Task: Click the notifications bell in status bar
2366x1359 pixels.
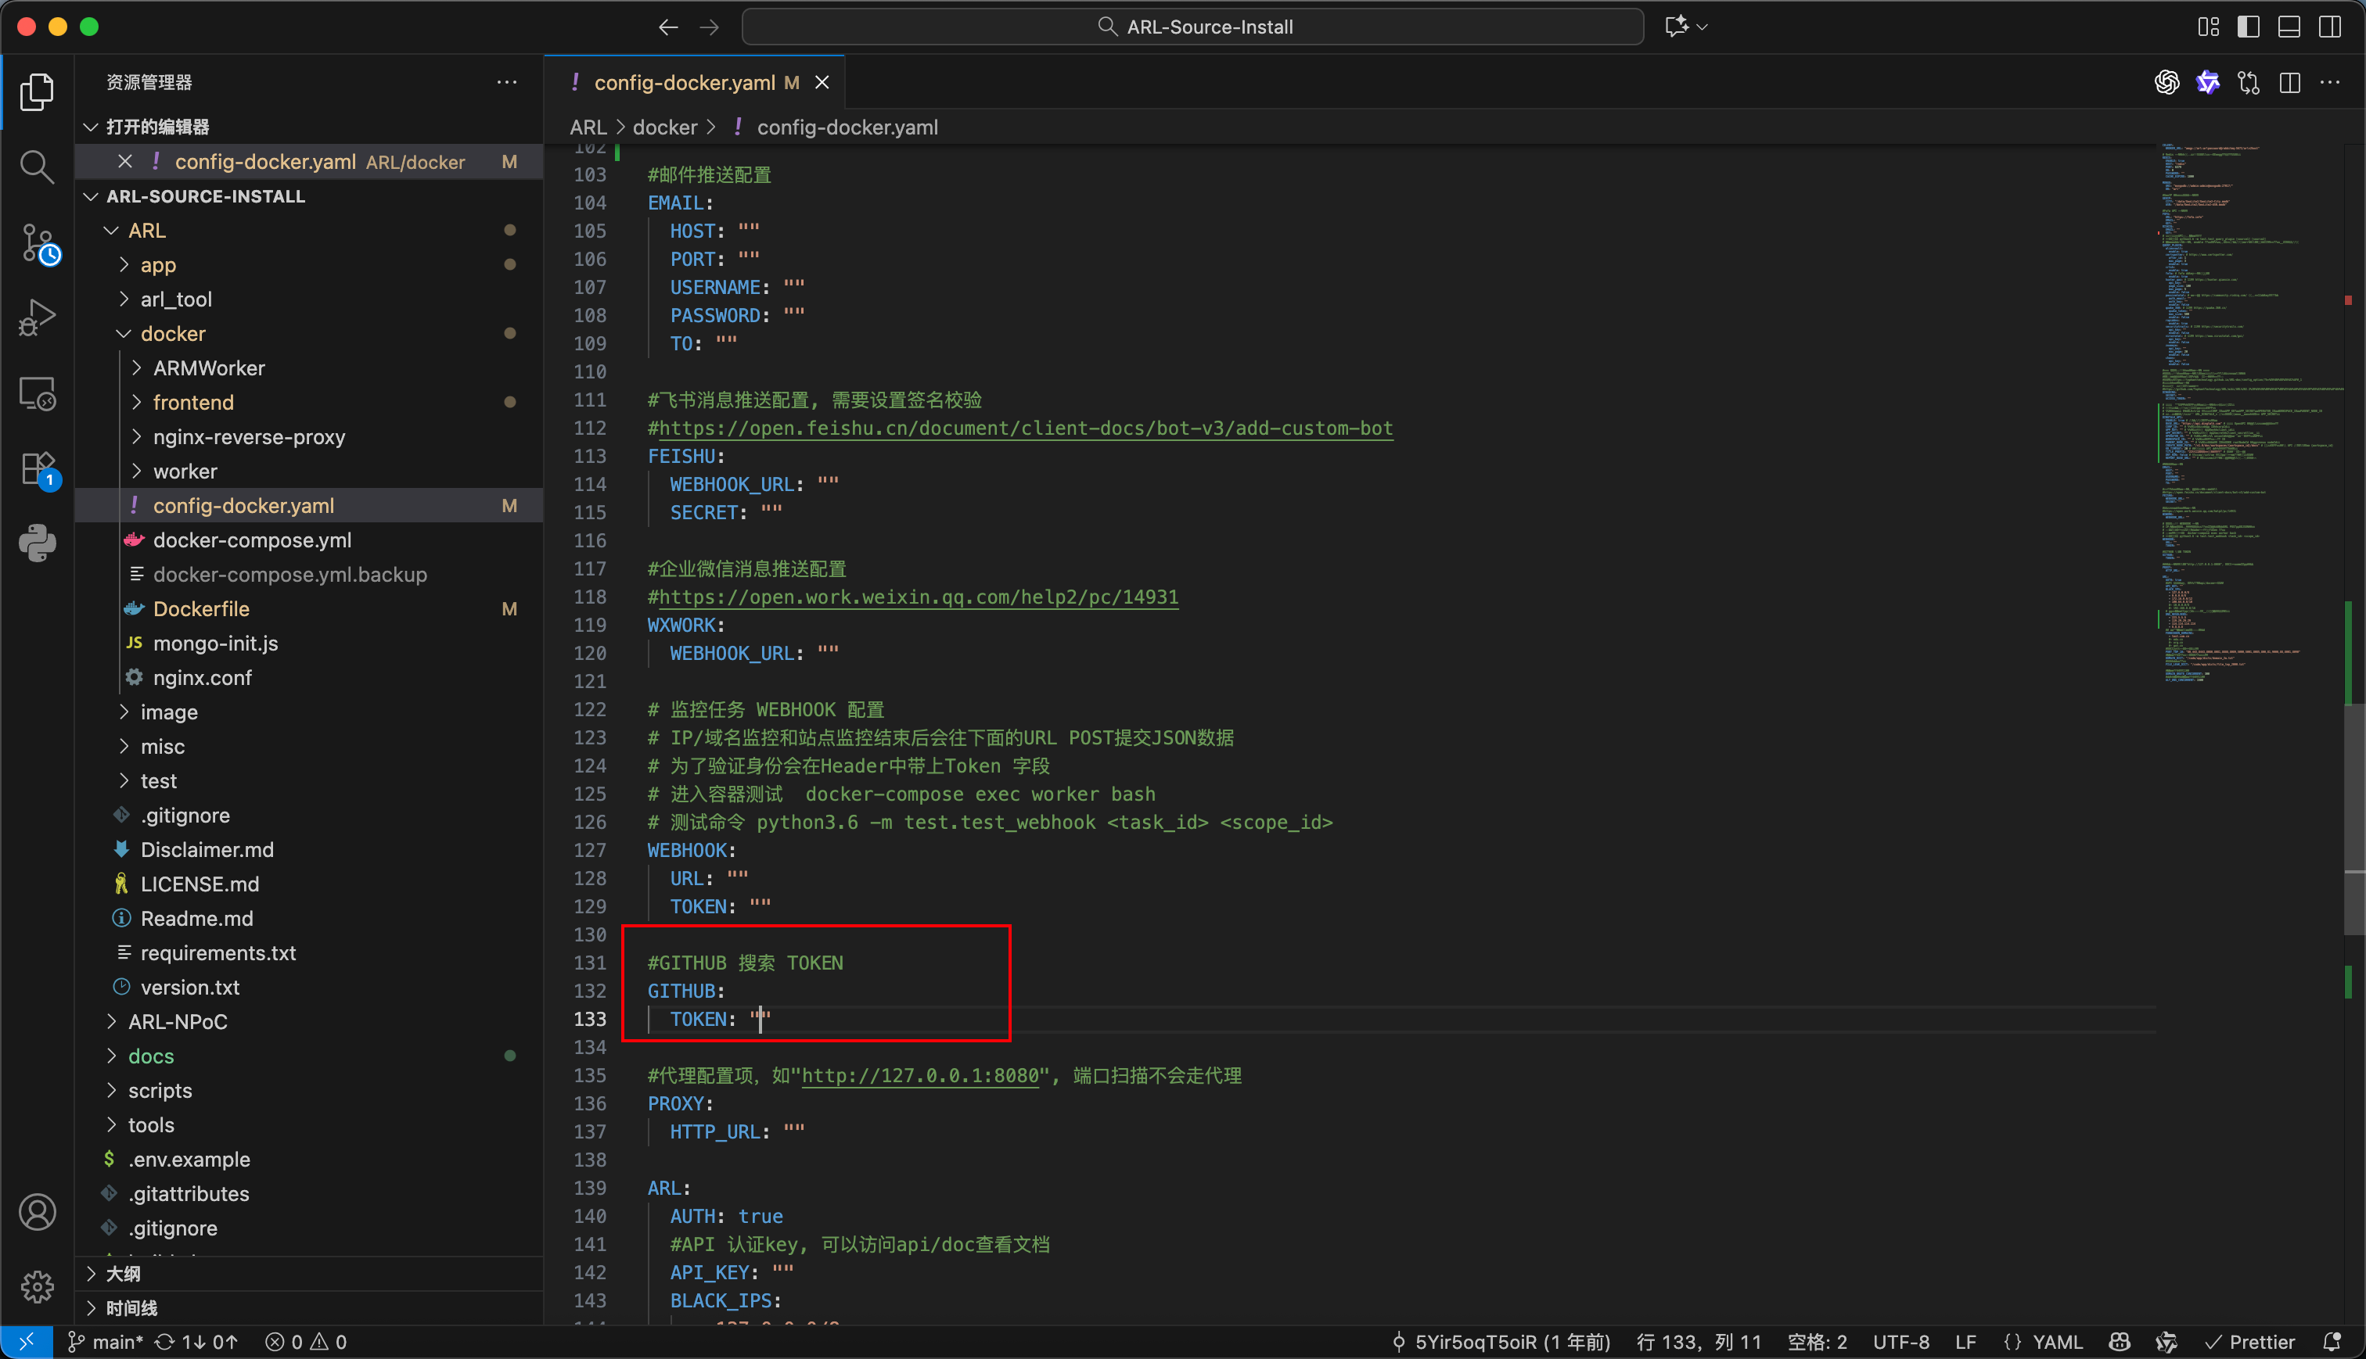Action: tap(2332, 1341)
